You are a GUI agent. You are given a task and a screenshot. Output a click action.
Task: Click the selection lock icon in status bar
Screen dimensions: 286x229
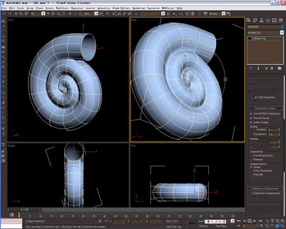100,221
